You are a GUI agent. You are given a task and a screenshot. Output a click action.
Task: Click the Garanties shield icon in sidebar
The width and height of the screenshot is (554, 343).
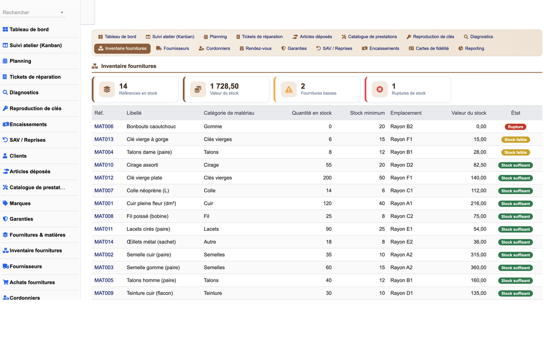click(6, 219)
